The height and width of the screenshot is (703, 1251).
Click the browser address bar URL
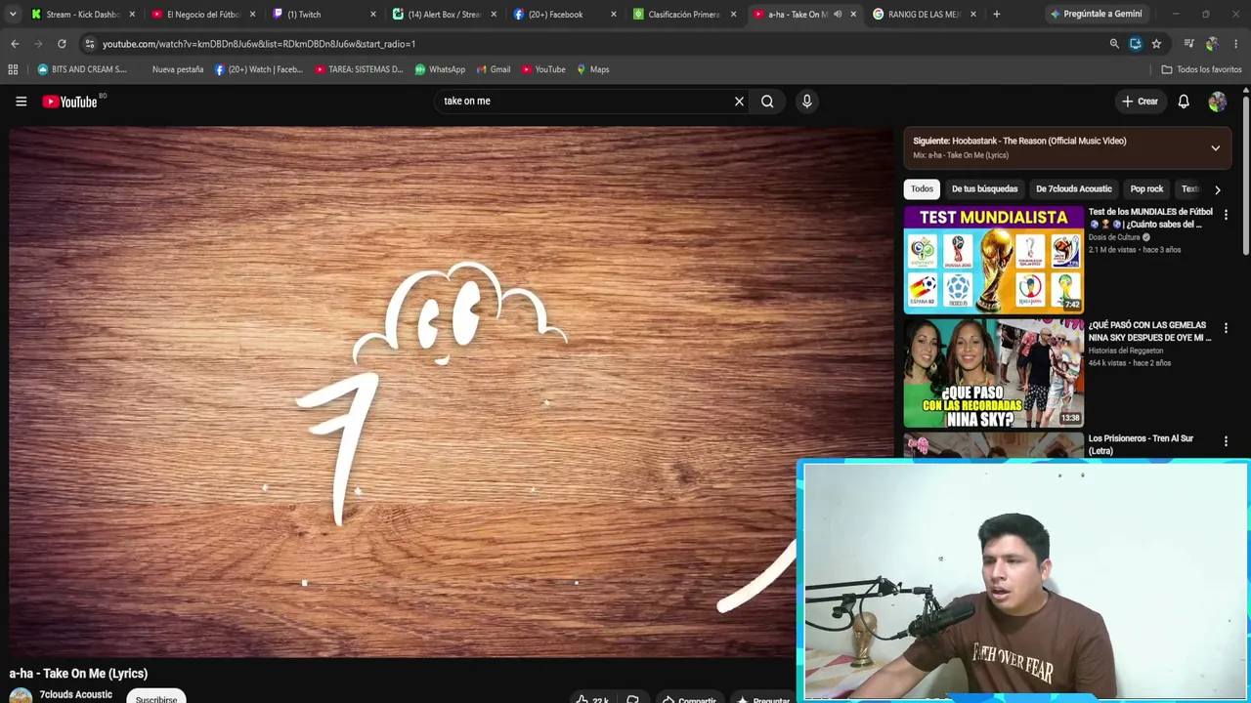pos(259,44)
